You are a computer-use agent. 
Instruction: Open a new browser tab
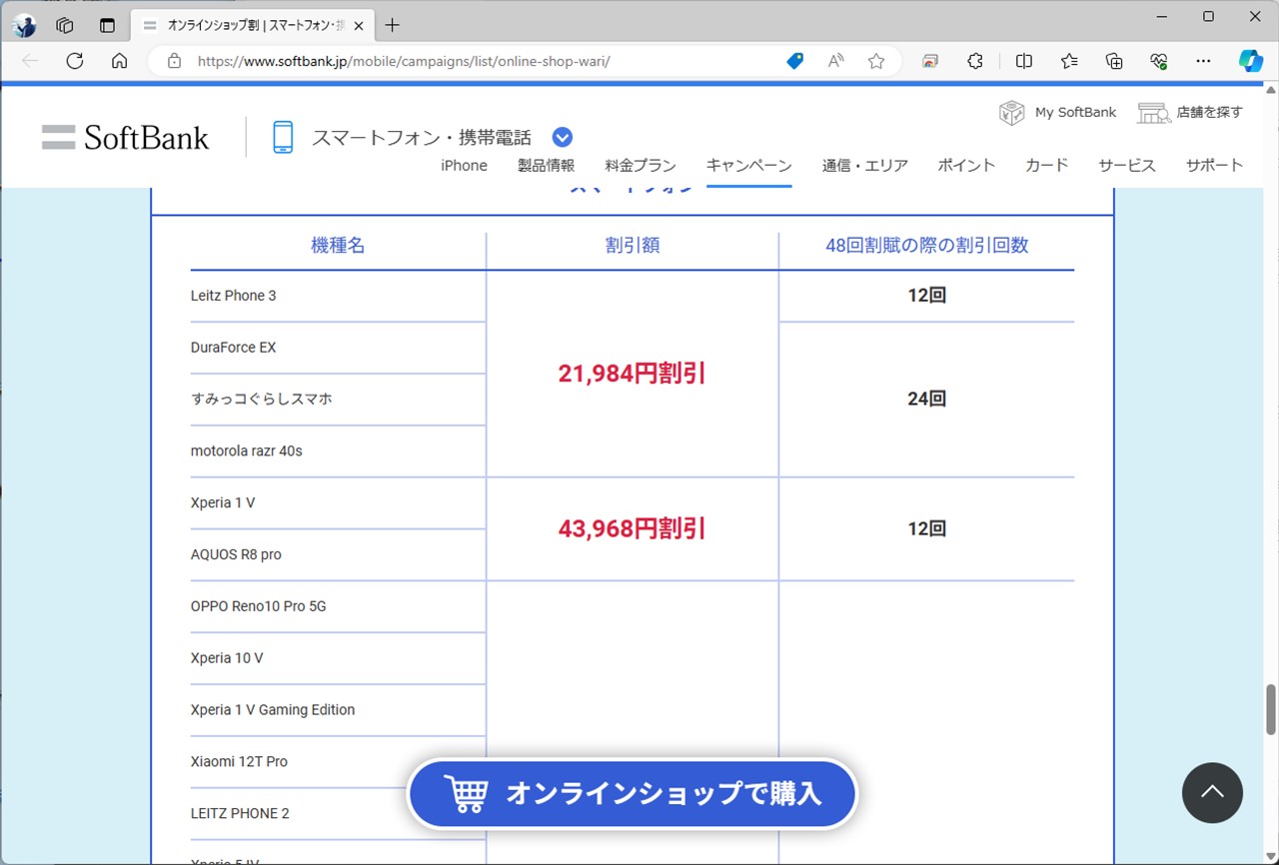[x=393, y=25]
